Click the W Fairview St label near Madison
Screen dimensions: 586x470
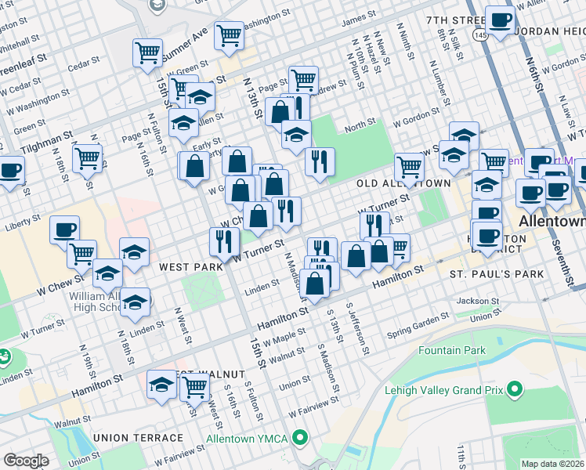coord(313,407)
